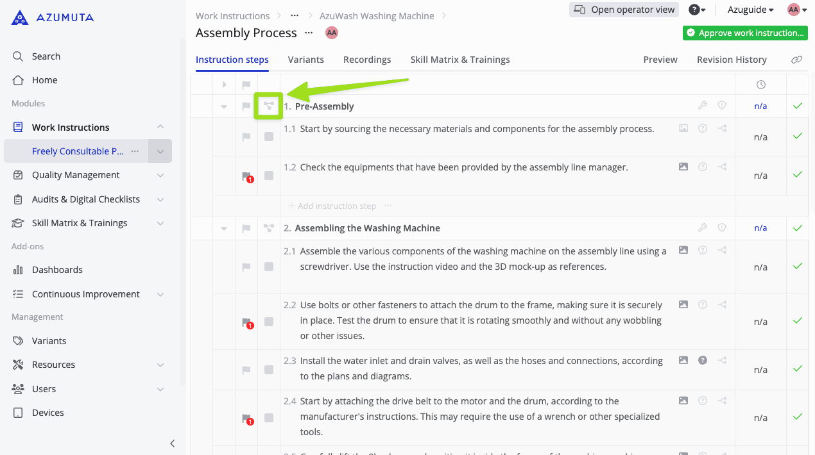Collapse the Pre-Assembly section
Screen dimensions: 815x455
tap(224, 106)
